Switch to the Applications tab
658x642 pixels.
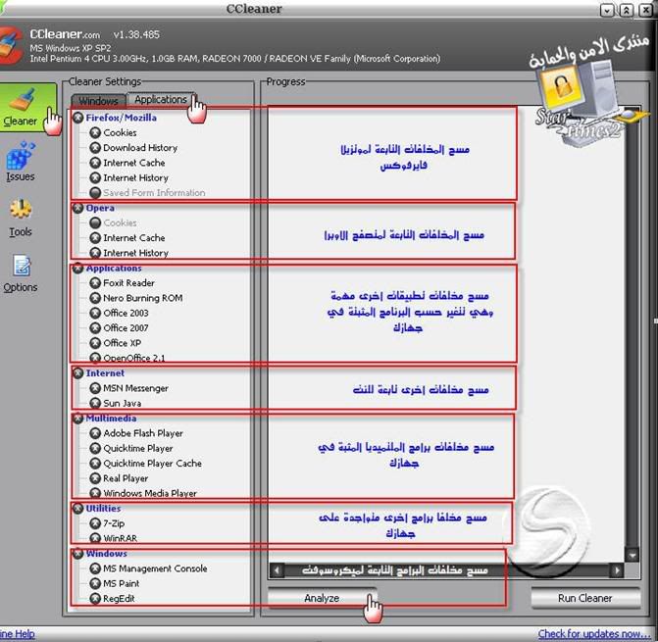161,99
